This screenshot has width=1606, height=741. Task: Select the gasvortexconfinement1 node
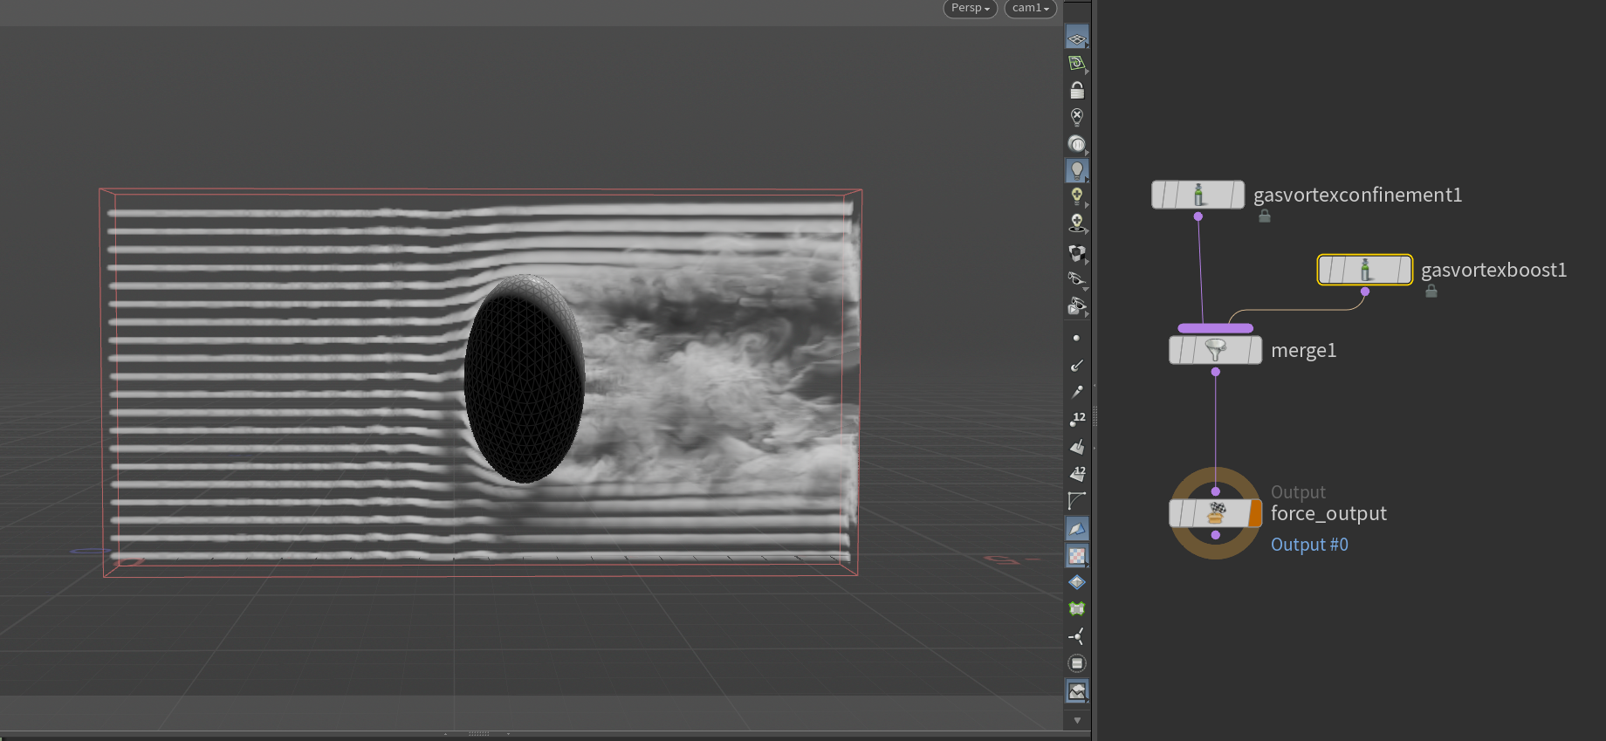pyautogui.click(x=1198, y=195)
